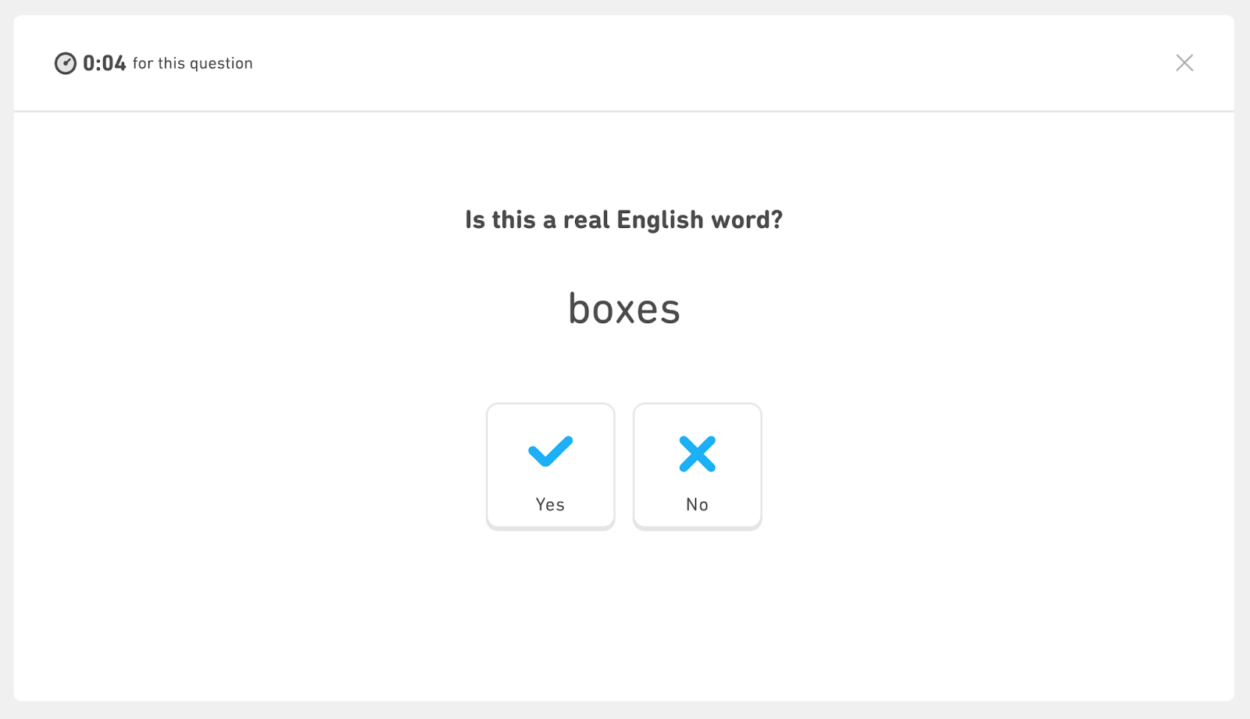Exit the test using the close icon
This screenshot has height=719, width=1250.
[1184, 63]
